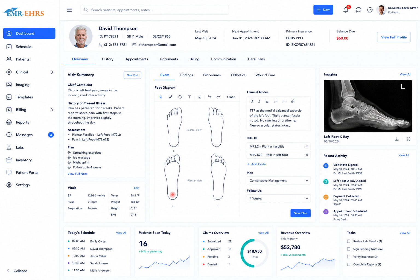420x280 pixels.
Task: Click View All in Recent Activity
Action: pos(404,155)
